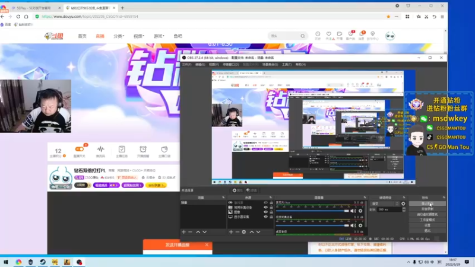Viewport: 475px width, 267px height.
Task: Pop out the OBS controls dock
Action: pos(444,198)
